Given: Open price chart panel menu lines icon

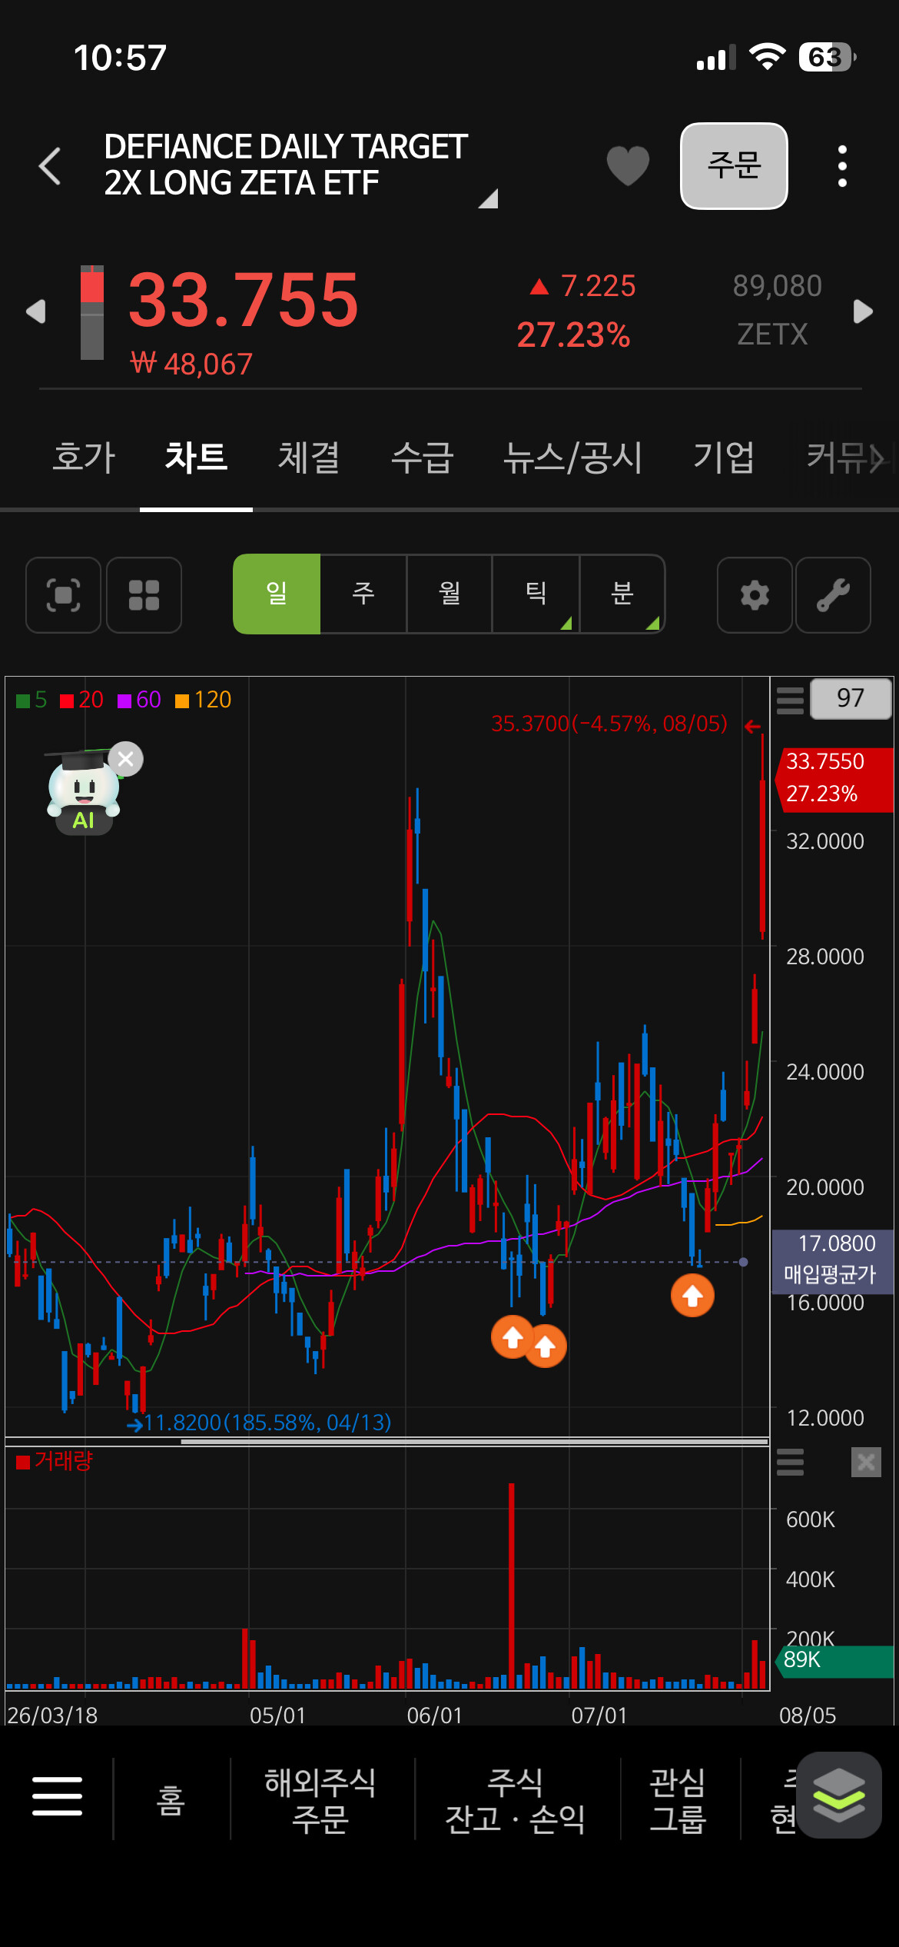Looking at the screenshot, I should click(x=790, y=700).
